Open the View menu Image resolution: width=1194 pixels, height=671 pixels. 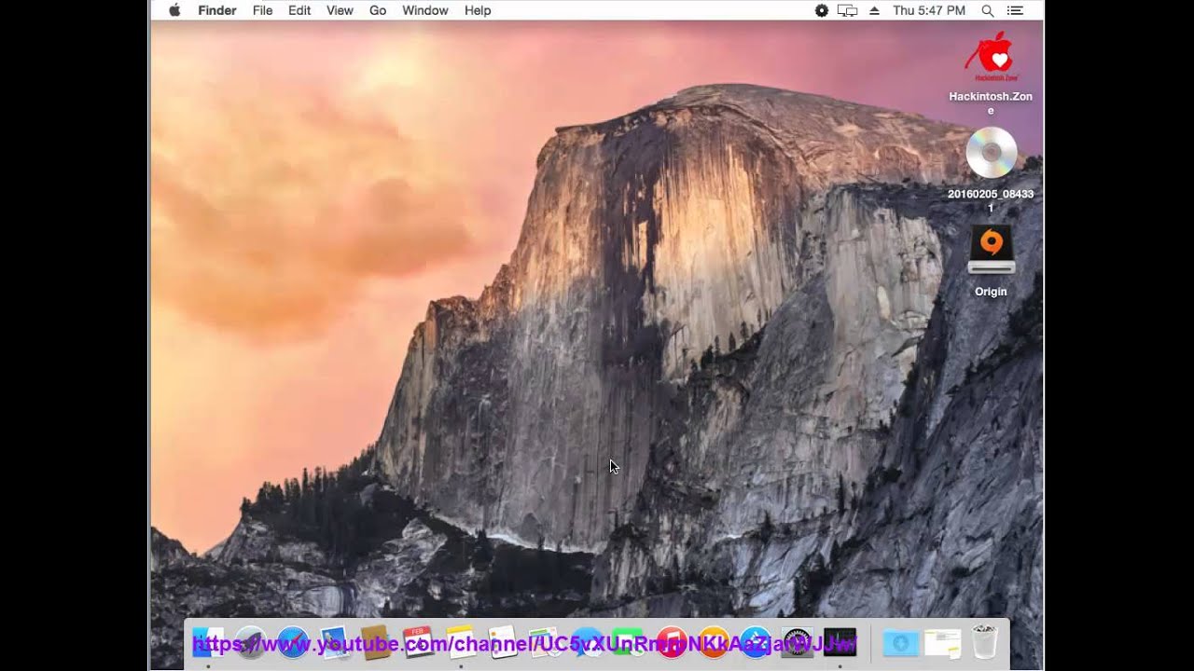[340, 10]
